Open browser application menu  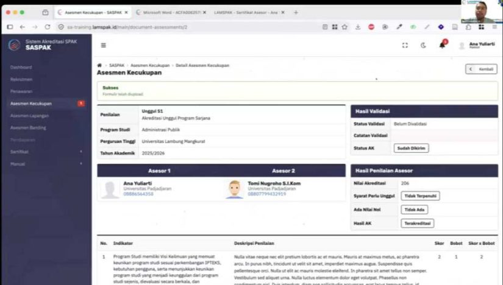(494, 27)
